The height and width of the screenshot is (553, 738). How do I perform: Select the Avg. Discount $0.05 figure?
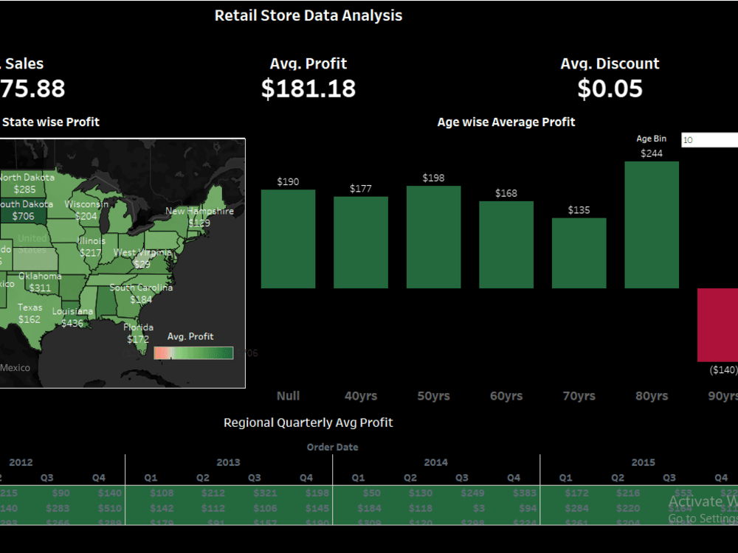click(607, 88)
